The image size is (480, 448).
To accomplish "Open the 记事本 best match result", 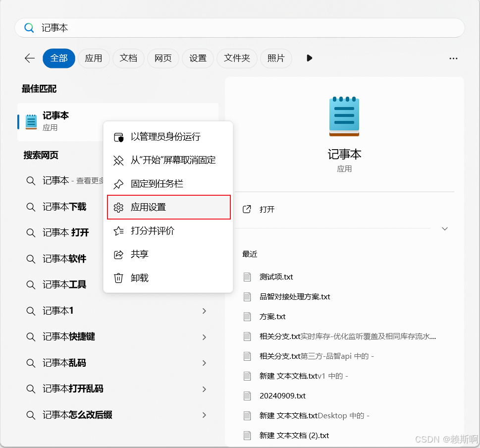I will (x=60, y=122).
